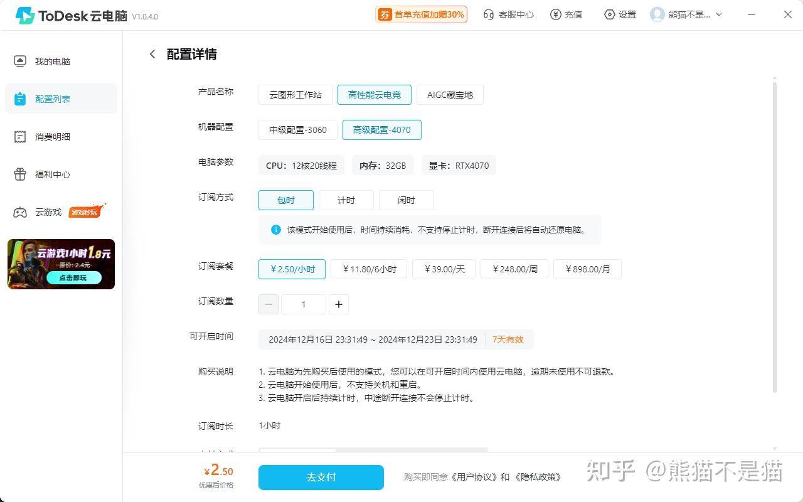Select 闲时 subscription mode

[x=407, y=200]
